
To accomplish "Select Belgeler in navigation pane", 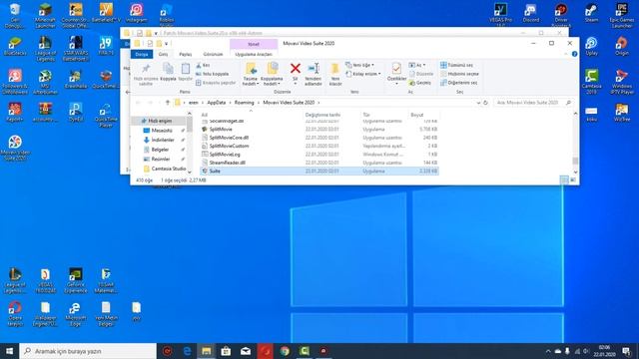I will click(x=160, y=150).
